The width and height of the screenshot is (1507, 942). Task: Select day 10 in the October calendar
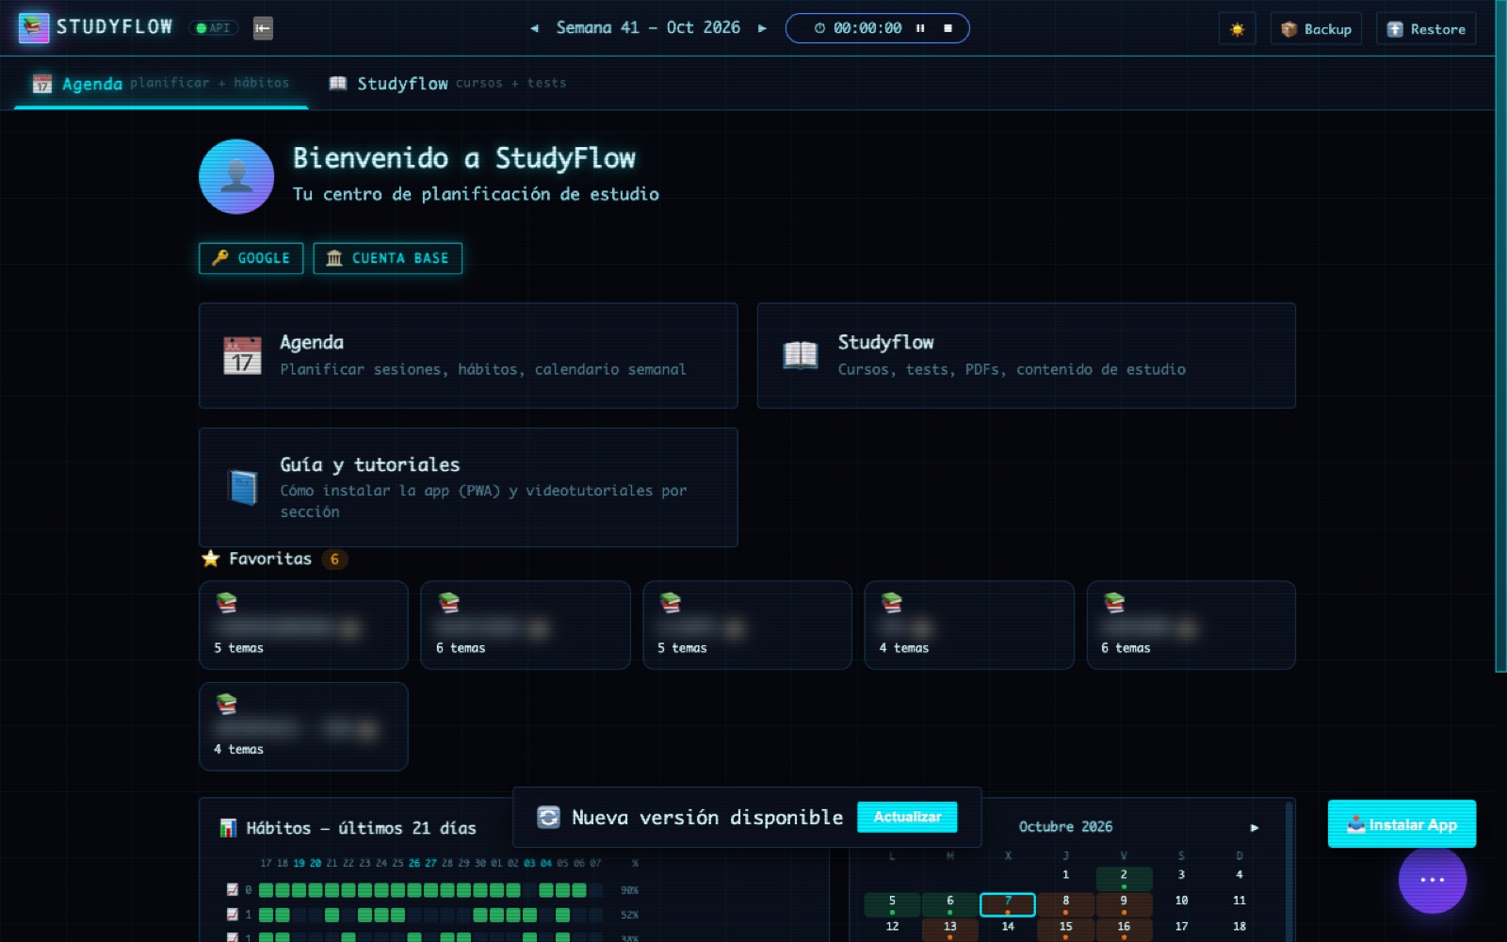pyautogui.click(x=1181, y=904)
